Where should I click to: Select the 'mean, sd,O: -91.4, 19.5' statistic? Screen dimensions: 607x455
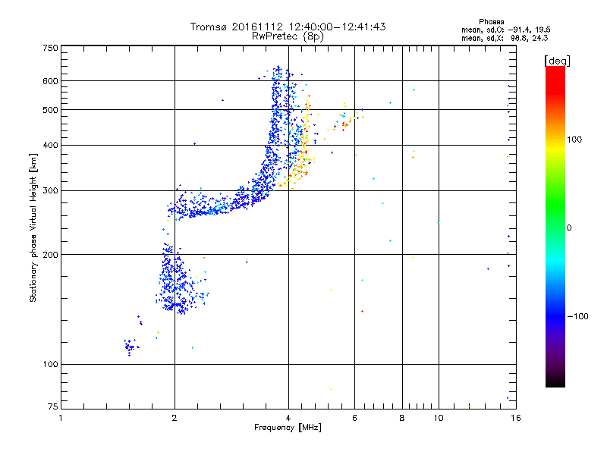pyautogui.click(x=505, y=30)
